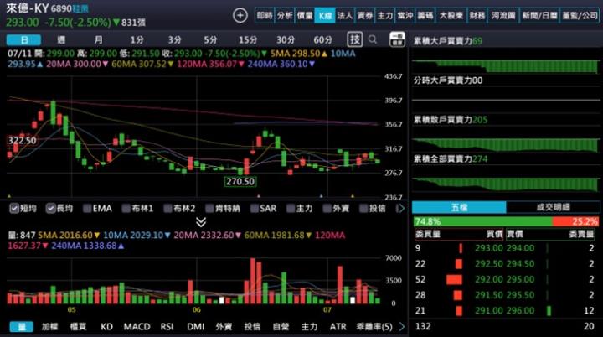This screenshot has width=603, height=337.
Task: Switch sub-chart to DMI indicator
Action: (x=195, y=327)
